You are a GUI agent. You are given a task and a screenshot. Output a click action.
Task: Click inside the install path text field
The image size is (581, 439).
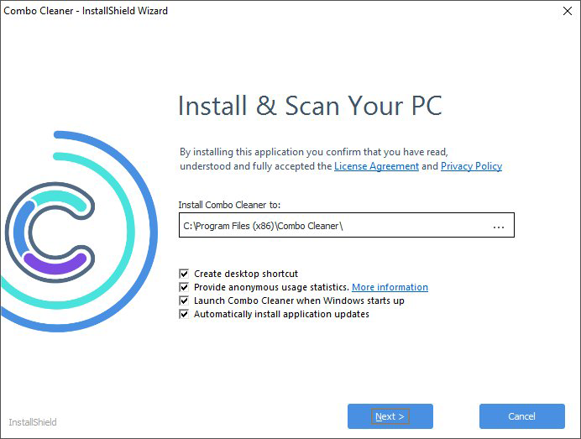point(327,226)
